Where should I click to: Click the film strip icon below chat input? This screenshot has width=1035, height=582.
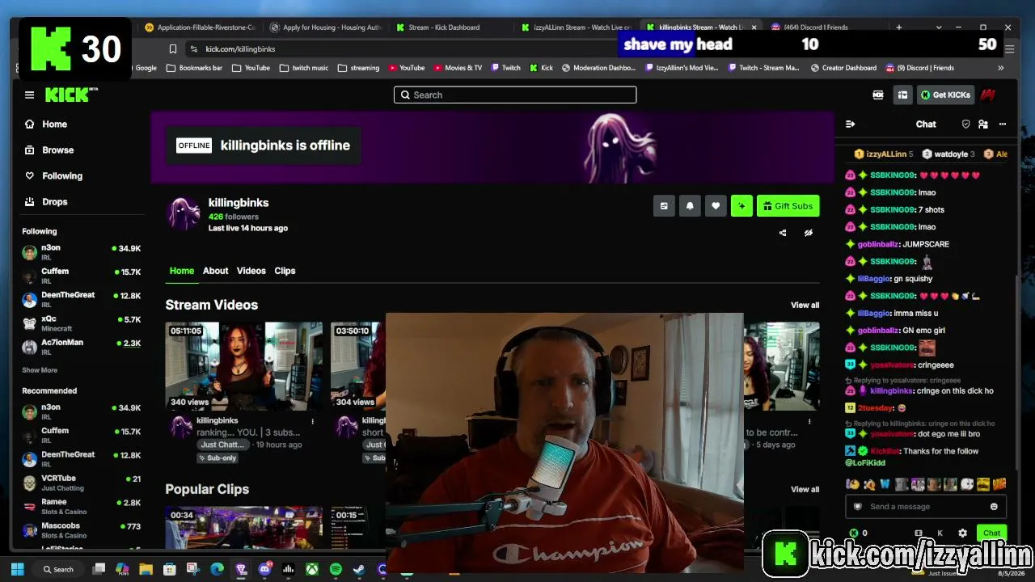coord(919,533)
